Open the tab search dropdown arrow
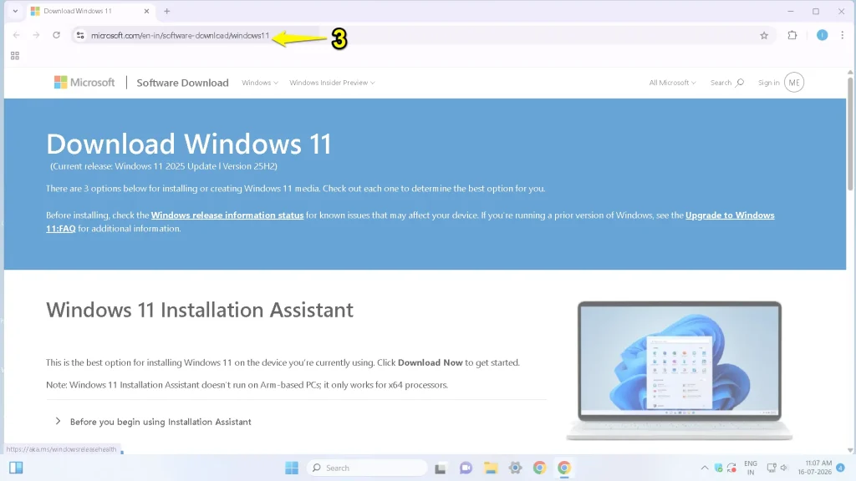Screen dimensions: 856x481 click(x=15, y=11)
